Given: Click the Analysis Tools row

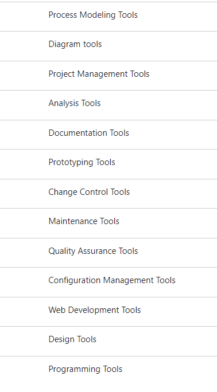Looking at the screenshot, I should click(108, 105).
